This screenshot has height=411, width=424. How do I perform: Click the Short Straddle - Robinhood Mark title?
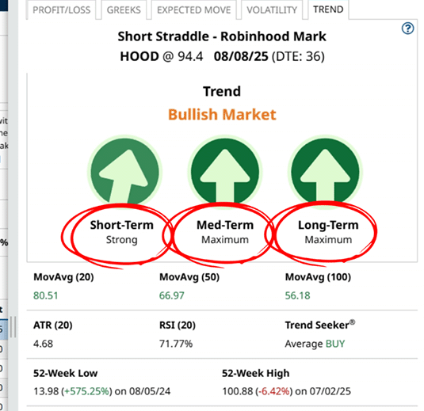[222, 36]
